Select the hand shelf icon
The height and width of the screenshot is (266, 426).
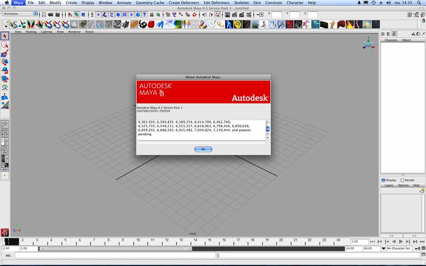coord(332,24)
